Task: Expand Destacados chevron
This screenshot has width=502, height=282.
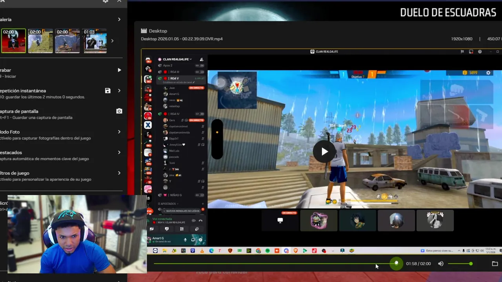Action: click(119, 152)
